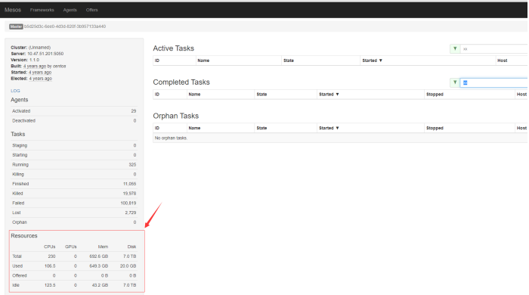Click the Master badge label
Image resolution: width=529 pixels, height=295 pixels.
tap(16, 26)
